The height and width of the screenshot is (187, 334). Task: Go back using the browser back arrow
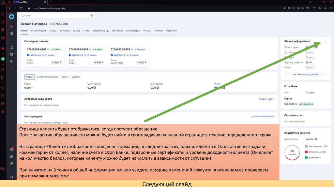pos(9,8)
